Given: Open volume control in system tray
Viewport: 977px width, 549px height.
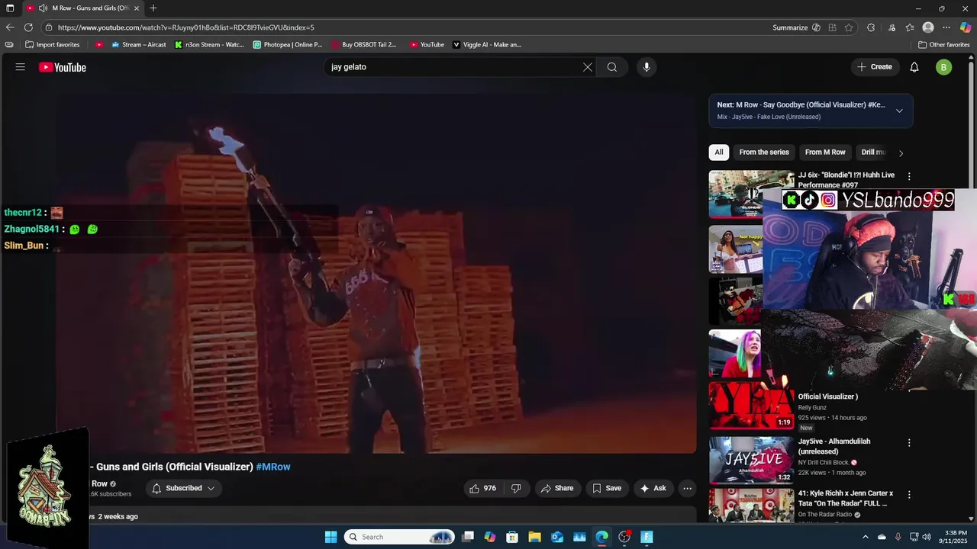Looking at the screenshot, I should tap(927, 537).
